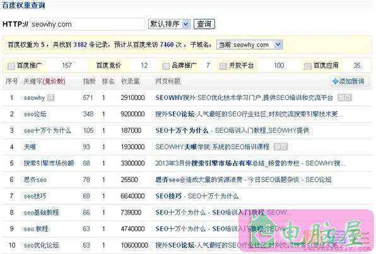Open the 夫唯 keyword link
The width and height of the screenshot is (376, 254).
pyautogui.click(x=30, y=146)
